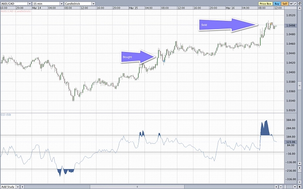
Task: Open the AUD/CAD currency pair dropdown
Action: pyautogui.click(x=30, y=4)
